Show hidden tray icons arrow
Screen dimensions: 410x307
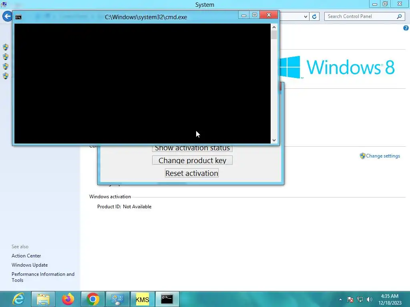click(340, 299)
